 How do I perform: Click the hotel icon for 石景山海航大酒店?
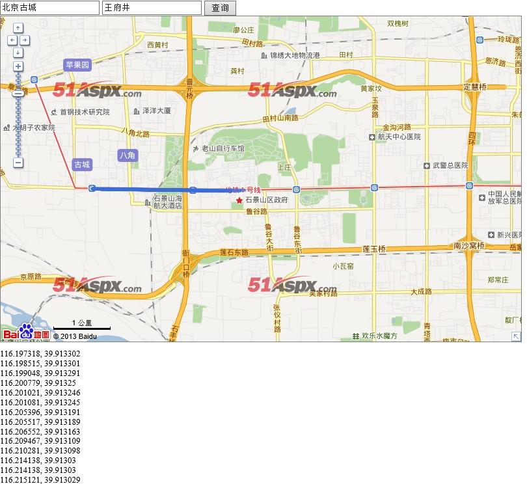point(148,202)
